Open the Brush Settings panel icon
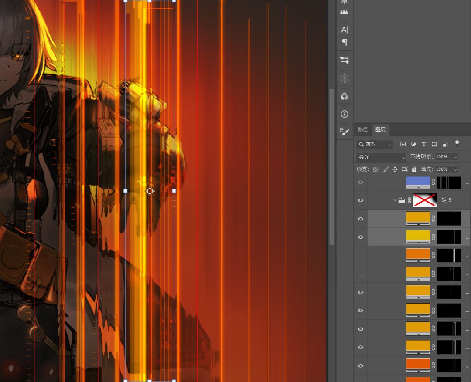Viewport: 471px width, 382px height. click(x=344, y=132)
